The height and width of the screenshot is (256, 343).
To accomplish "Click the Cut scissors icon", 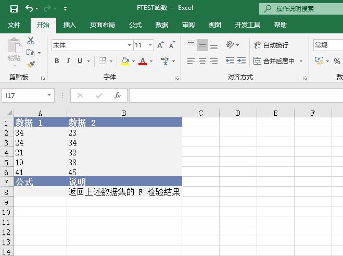I will (x=31, y=41).
